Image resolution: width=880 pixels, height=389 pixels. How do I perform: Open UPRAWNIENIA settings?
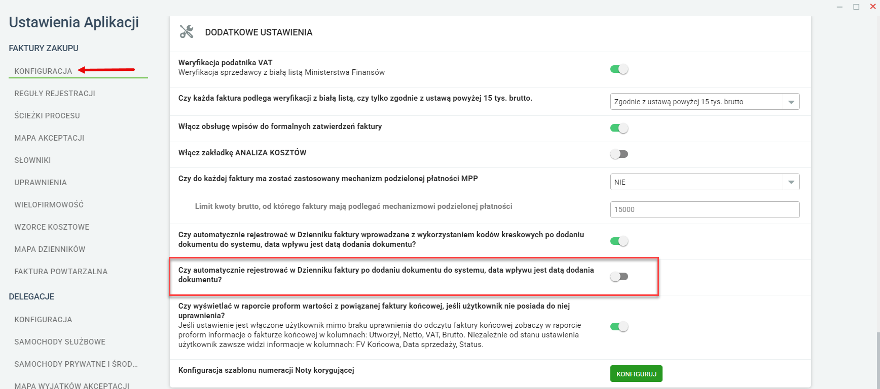point(41,183)
